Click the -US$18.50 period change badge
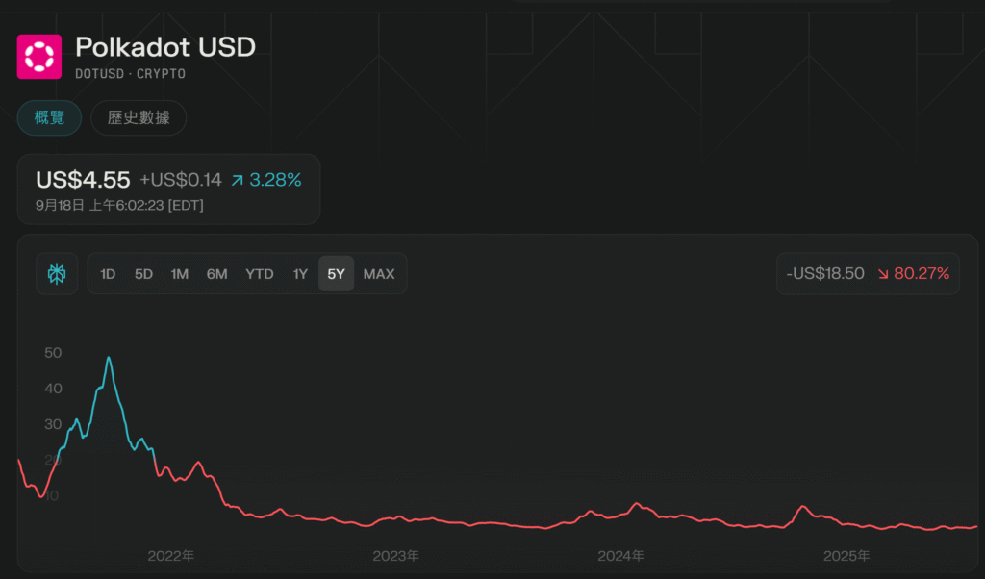The height and width of the screenshot is (579, 985). (x=826, y=274)
